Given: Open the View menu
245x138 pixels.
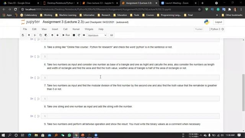Looking at the screenshot, I should 44,29.
